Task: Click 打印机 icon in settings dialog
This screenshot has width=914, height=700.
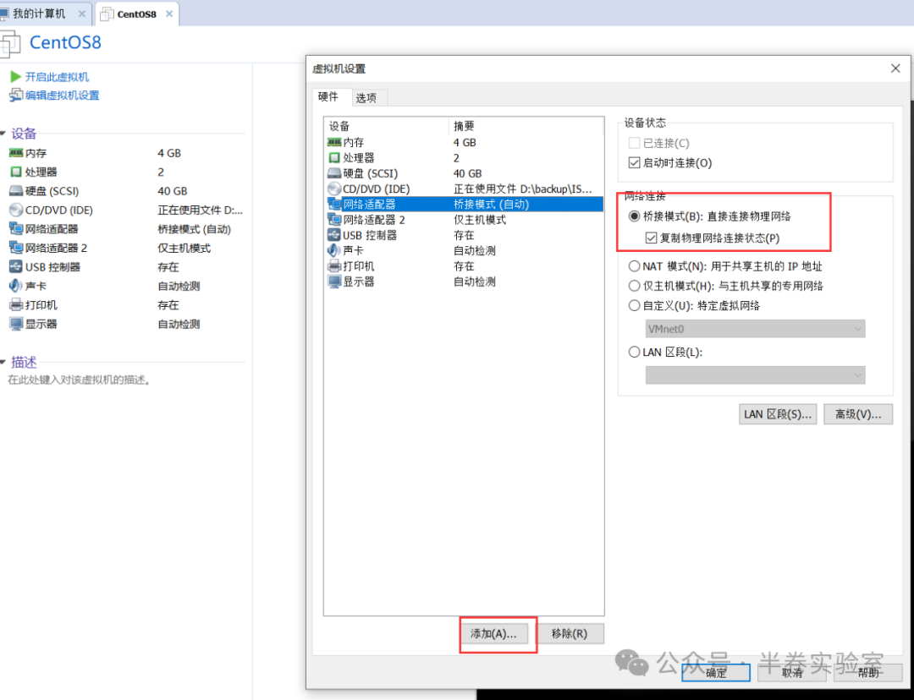Action: click(334, 266)
